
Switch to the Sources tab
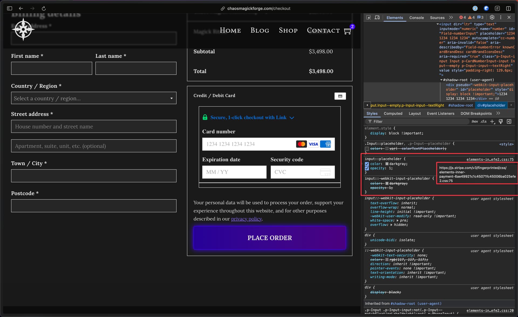[437, 18]
